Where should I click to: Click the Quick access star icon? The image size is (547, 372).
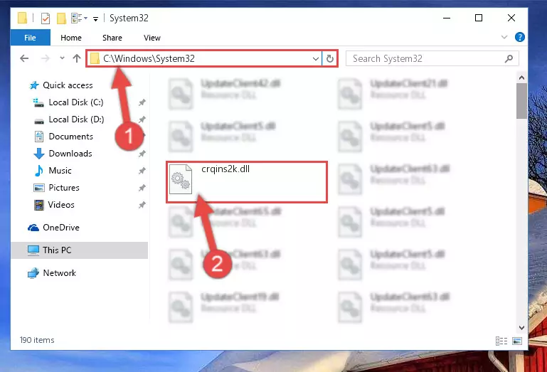(34, 85)
